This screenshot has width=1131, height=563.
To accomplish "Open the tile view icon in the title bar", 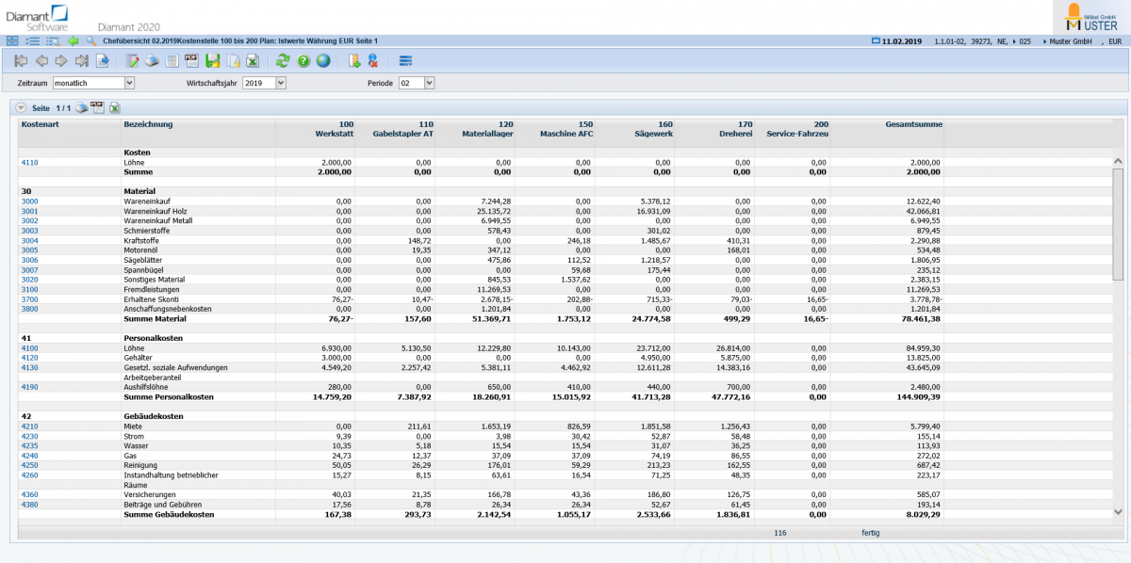I will coord(12,41).
